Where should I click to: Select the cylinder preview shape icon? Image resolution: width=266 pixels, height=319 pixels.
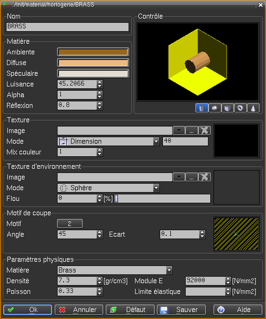[x=201, y=108]
